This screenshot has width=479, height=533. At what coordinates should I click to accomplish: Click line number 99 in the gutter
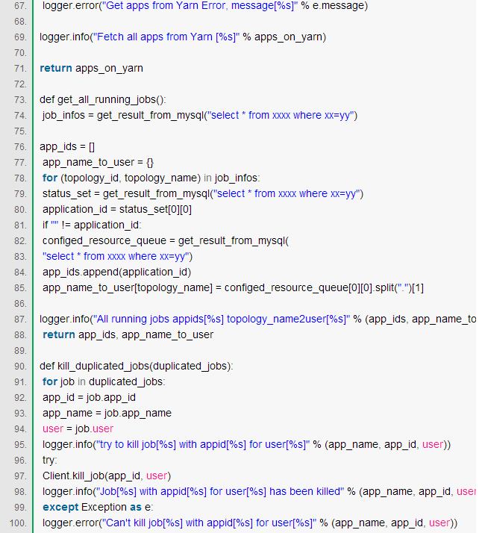coord(20,508)
